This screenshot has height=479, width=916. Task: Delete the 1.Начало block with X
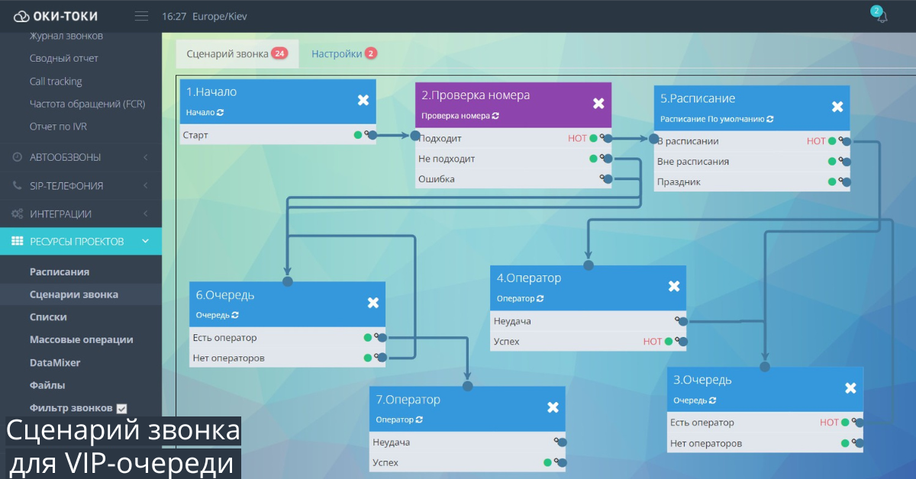[x=363, y=100]
